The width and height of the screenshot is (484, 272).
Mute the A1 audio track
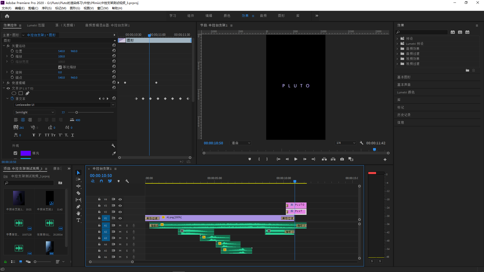120,225
